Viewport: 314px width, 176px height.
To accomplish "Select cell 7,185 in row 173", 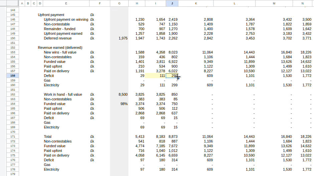I will point(155,146).
